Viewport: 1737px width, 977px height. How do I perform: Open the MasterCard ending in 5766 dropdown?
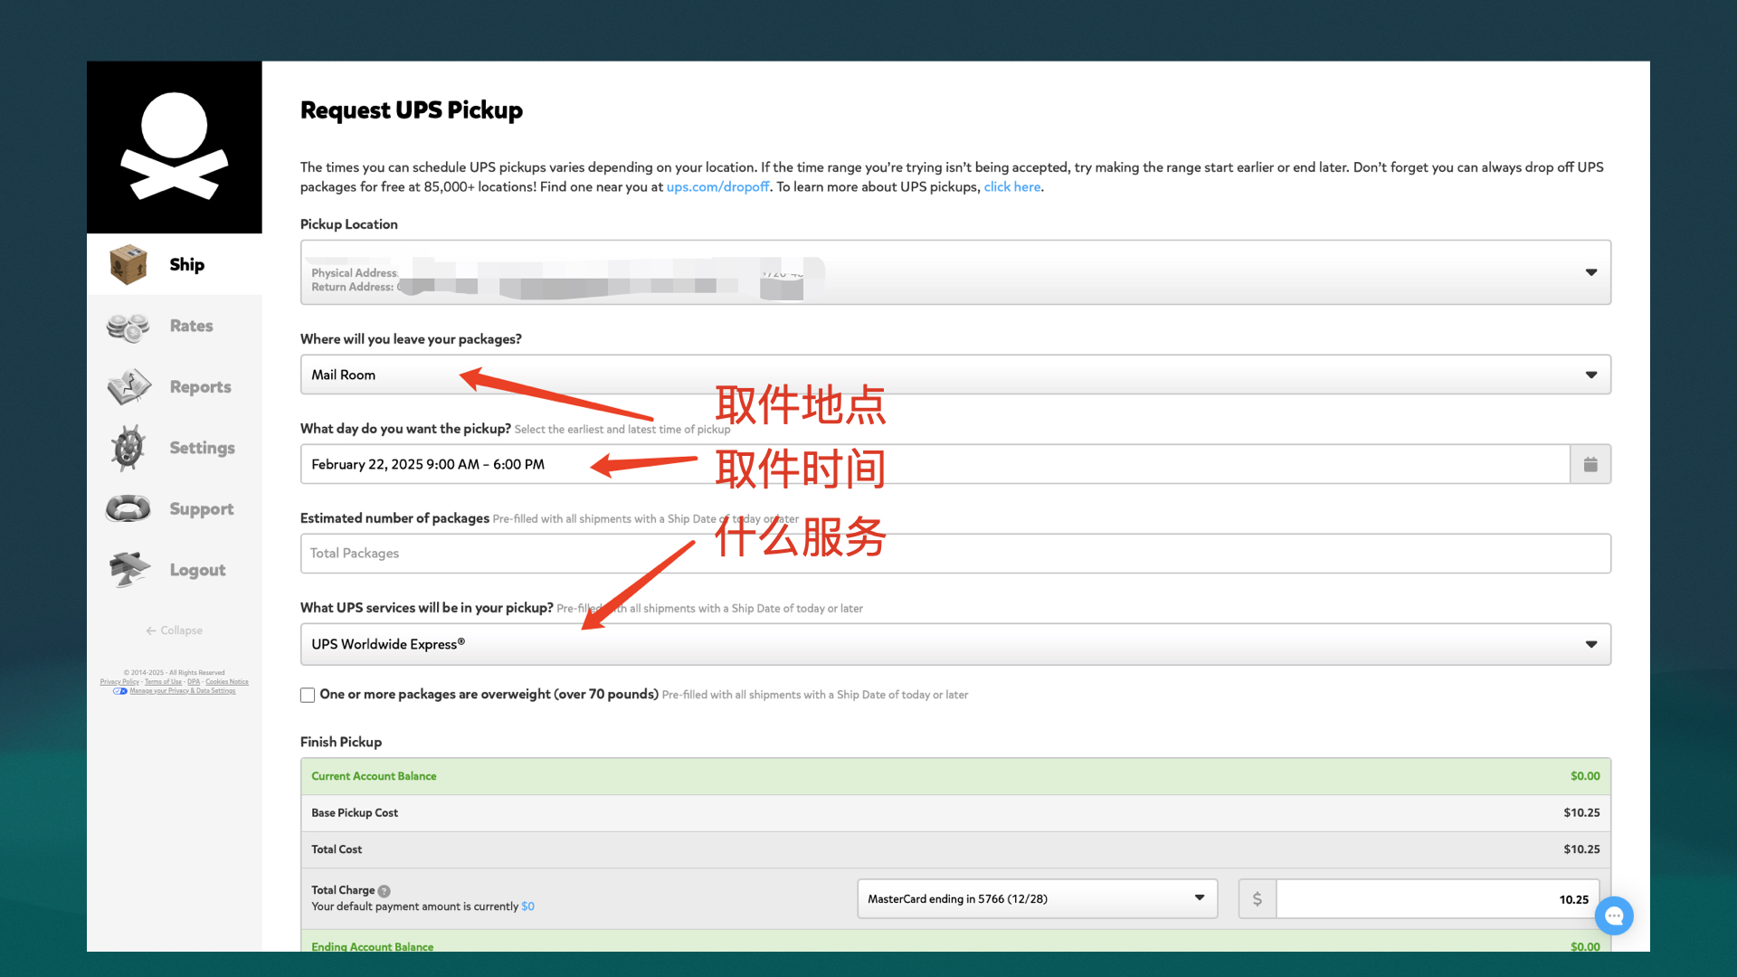point(1037,899)
